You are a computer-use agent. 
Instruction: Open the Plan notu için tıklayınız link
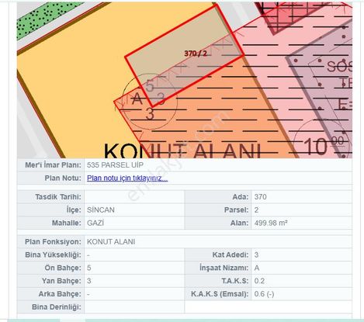(x=127, y=178)
